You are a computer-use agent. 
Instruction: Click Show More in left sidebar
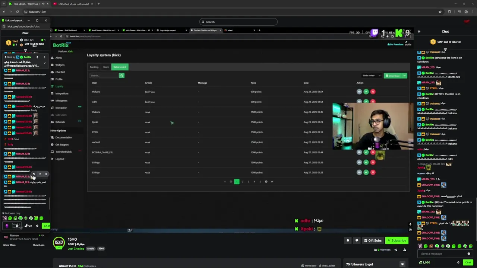click(x=9, y=245)
